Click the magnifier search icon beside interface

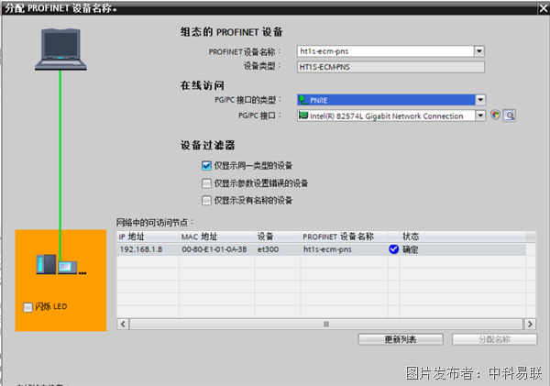509,116
